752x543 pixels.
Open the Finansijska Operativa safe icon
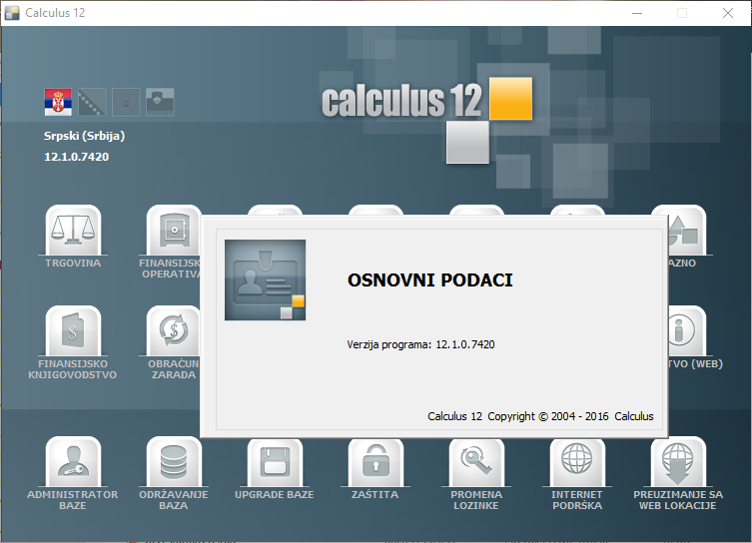point(173,231)
